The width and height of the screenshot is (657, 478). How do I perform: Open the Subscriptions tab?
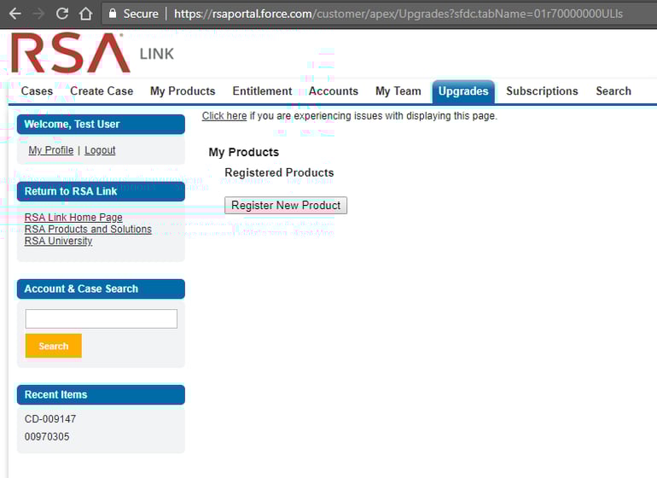542,91
